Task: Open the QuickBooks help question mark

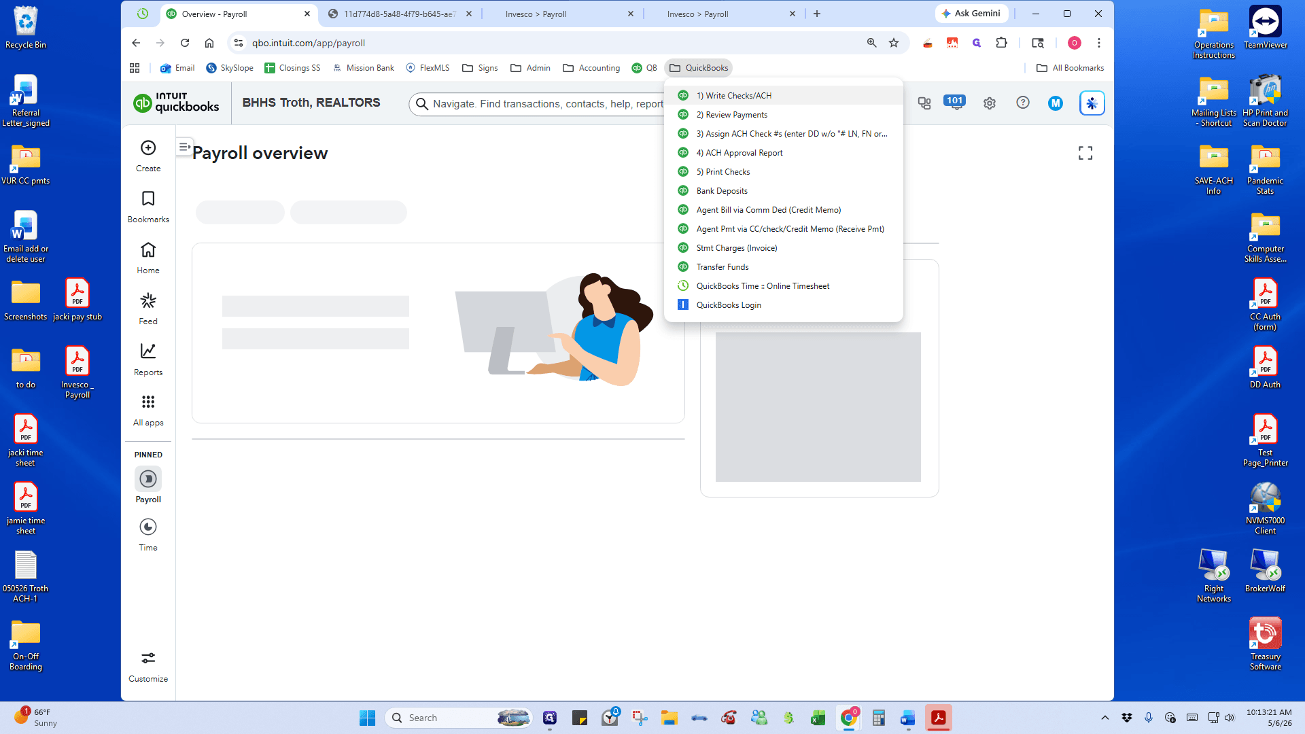Action: point(1023,103)
